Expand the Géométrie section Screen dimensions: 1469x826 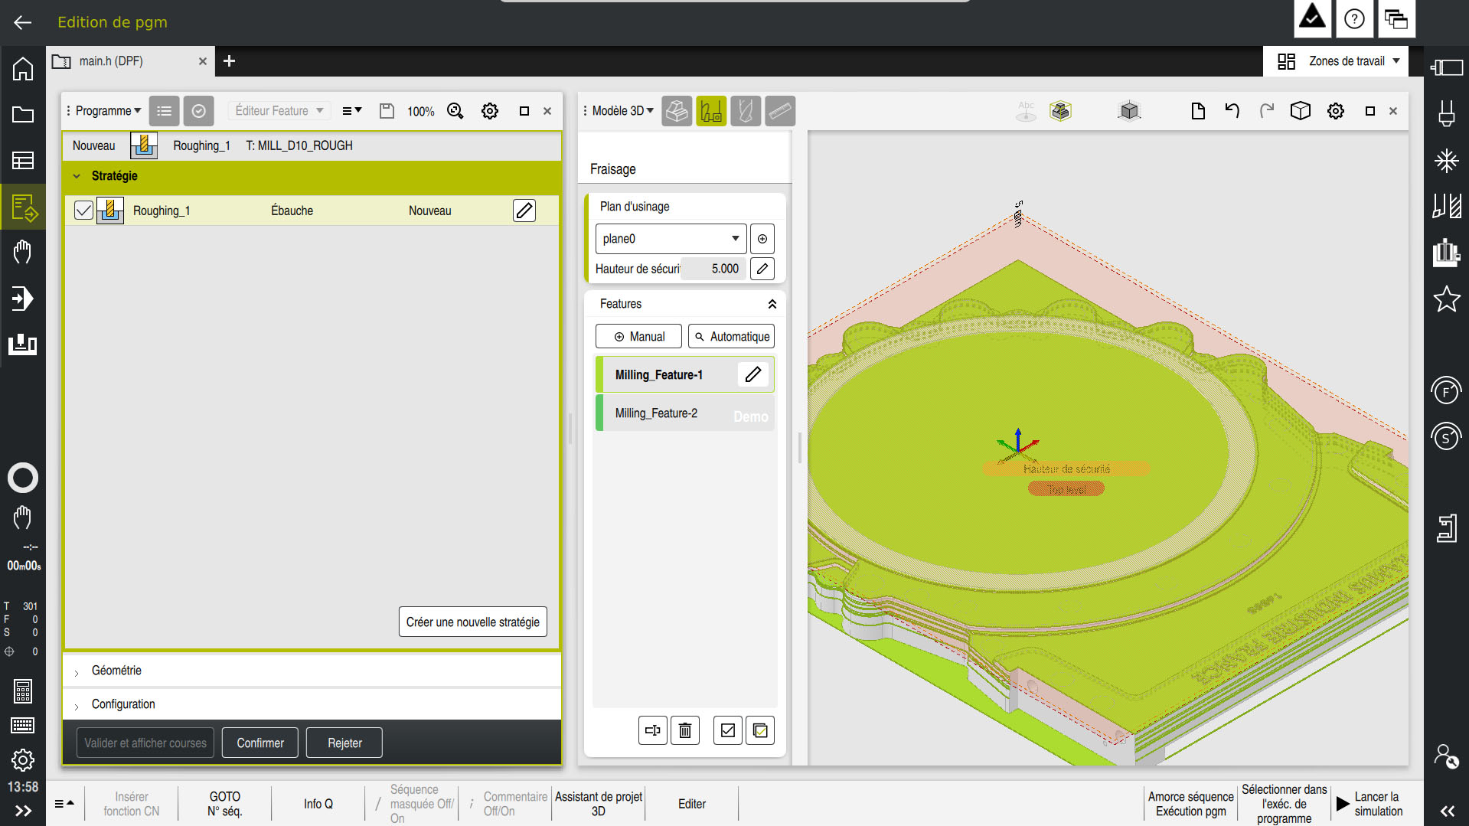pyautogui.click(x=116, y=671)
